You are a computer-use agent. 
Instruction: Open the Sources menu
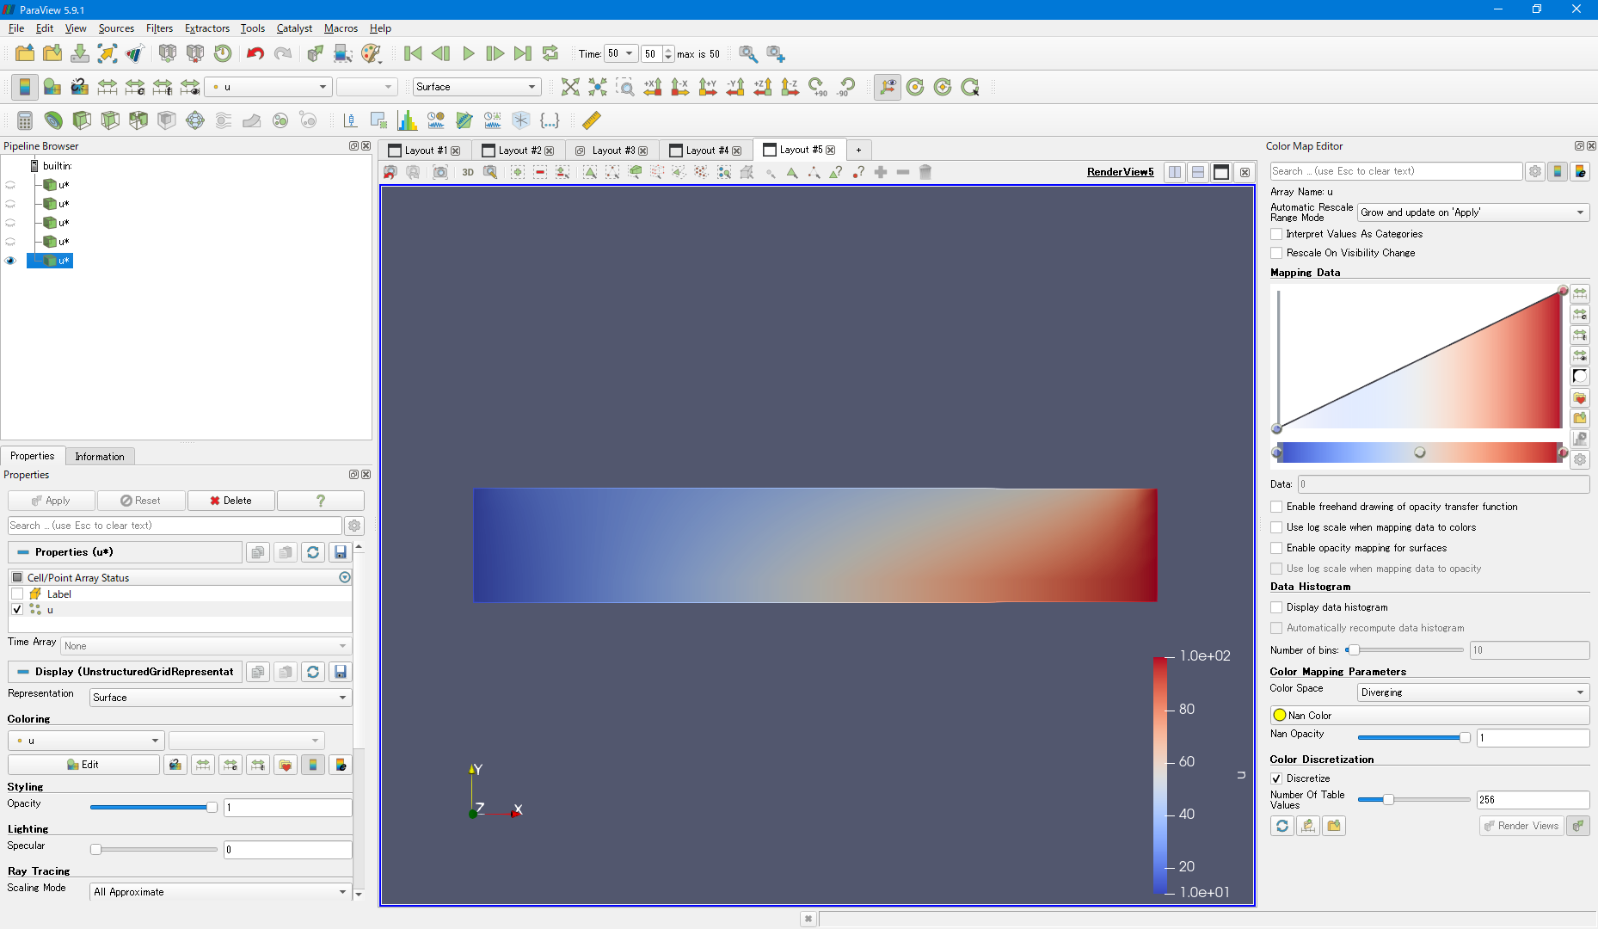(116, 28)
